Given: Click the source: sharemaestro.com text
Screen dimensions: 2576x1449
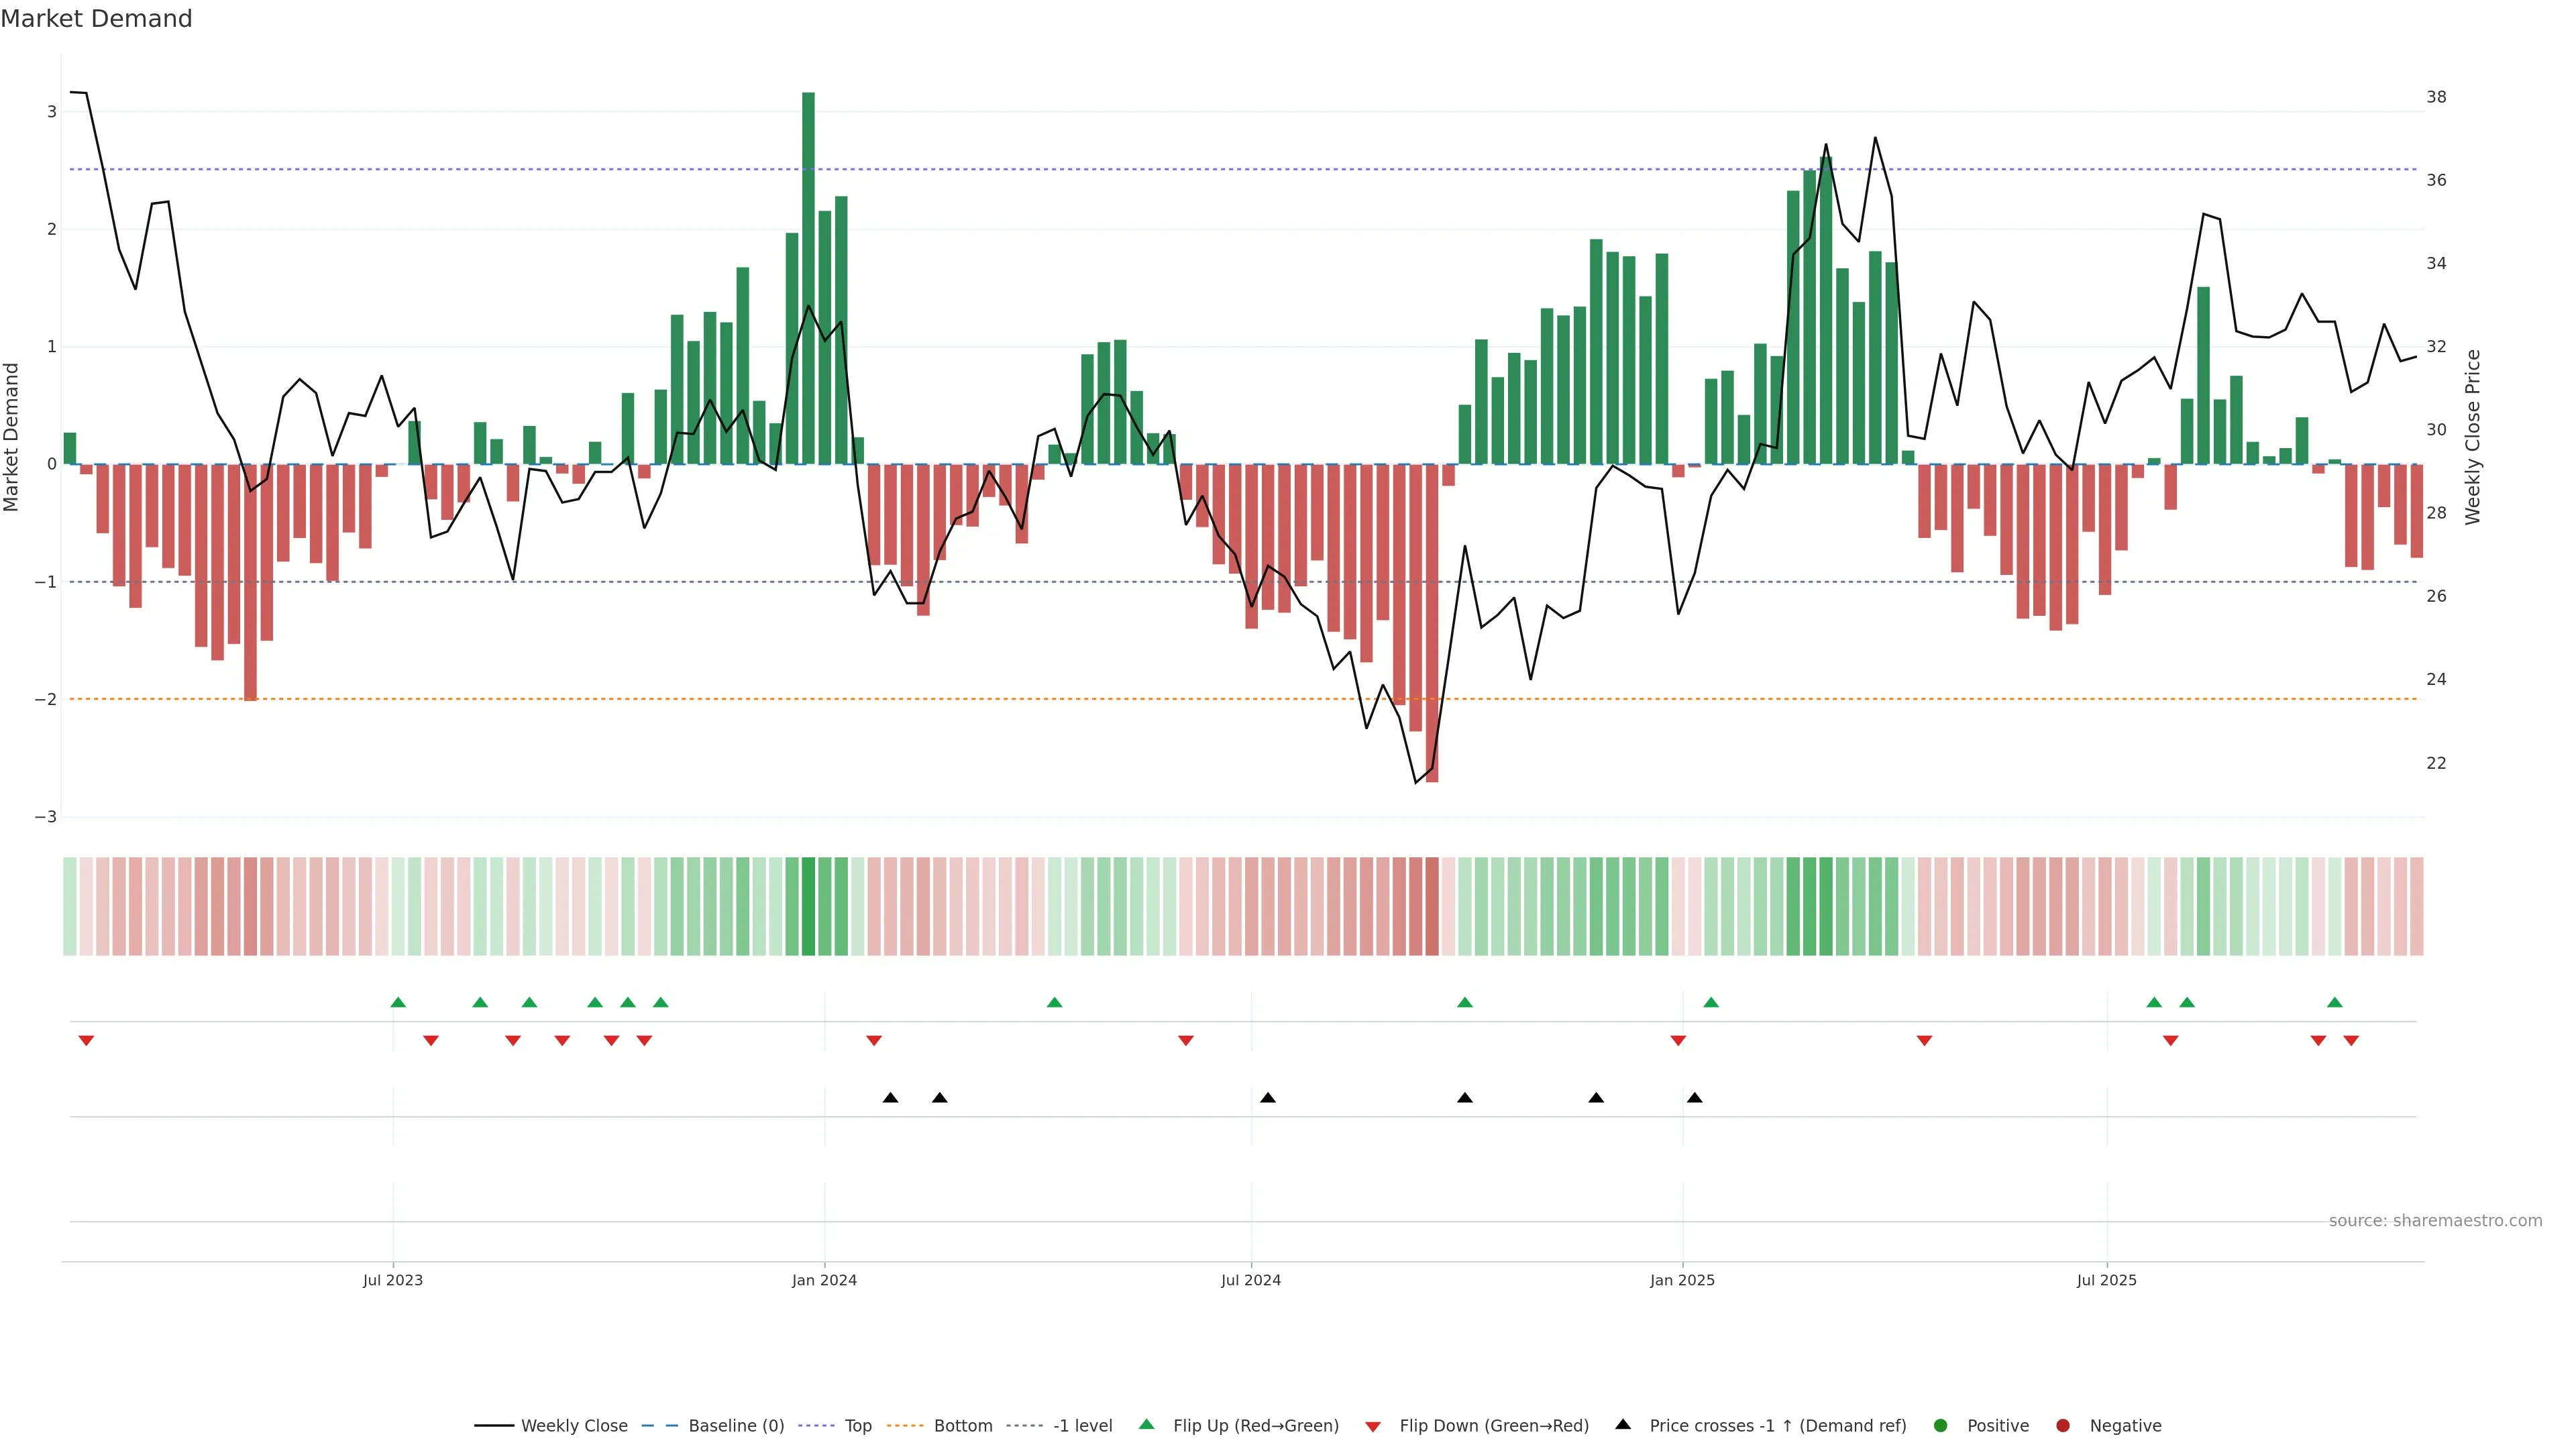Looking at the screenshot, I should [x=2435, y=1220].
